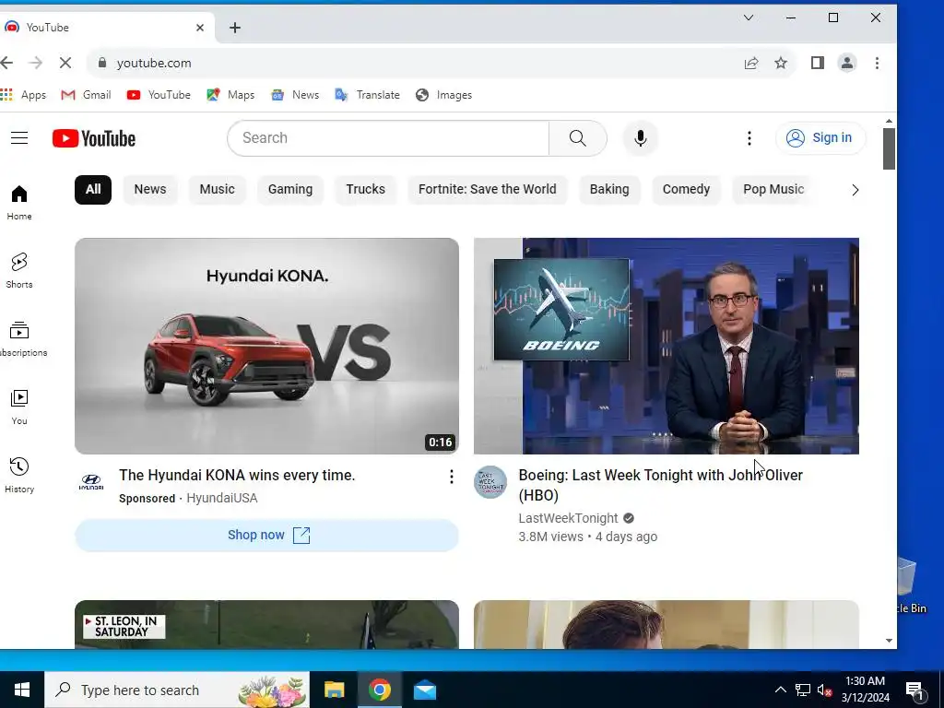View site information lock icon
The height and width of the screenshot is (708, 944).
(101, 63)
